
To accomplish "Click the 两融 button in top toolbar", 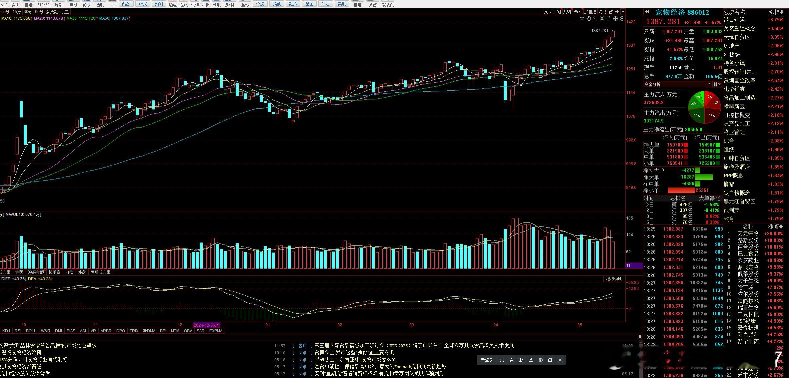I will click(126, 4).
